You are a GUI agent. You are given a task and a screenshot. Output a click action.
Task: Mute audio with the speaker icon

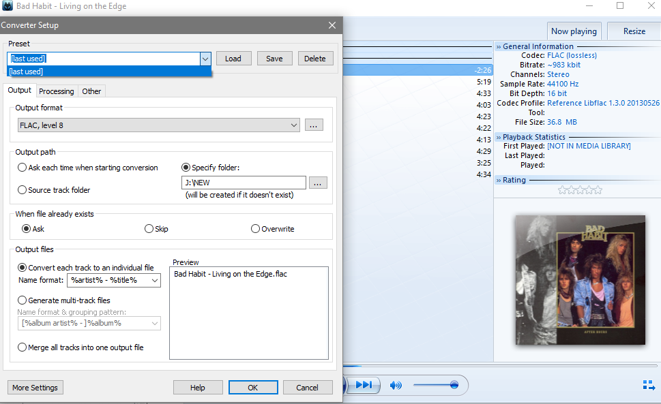coord(396,386)
